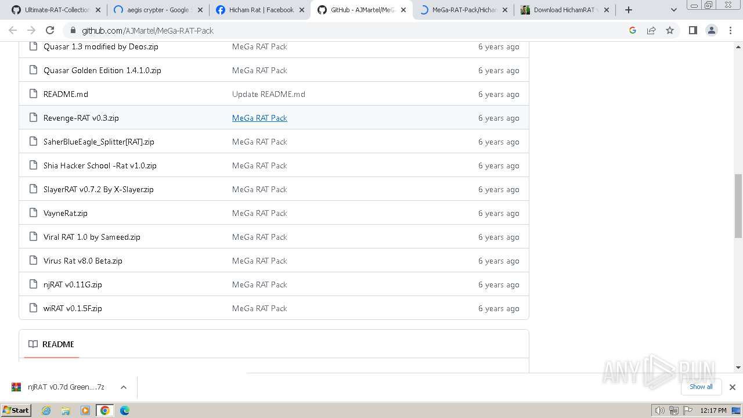Click Update README.md commit message

268,94
